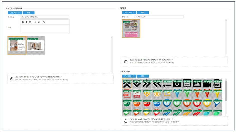The width and height of the screenshot is (236, 132).
Task: Select the black camera icon thumbnail
Action: click(177, 84)
